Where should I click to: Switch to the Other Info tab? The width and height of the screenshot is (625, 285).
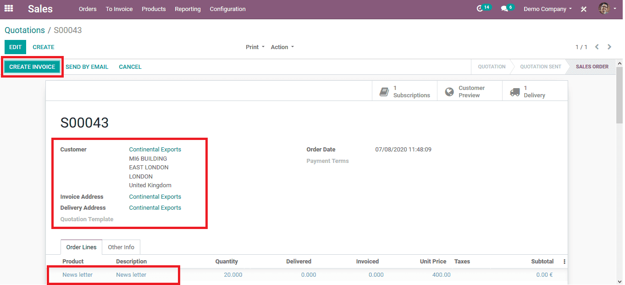[121, 247]
